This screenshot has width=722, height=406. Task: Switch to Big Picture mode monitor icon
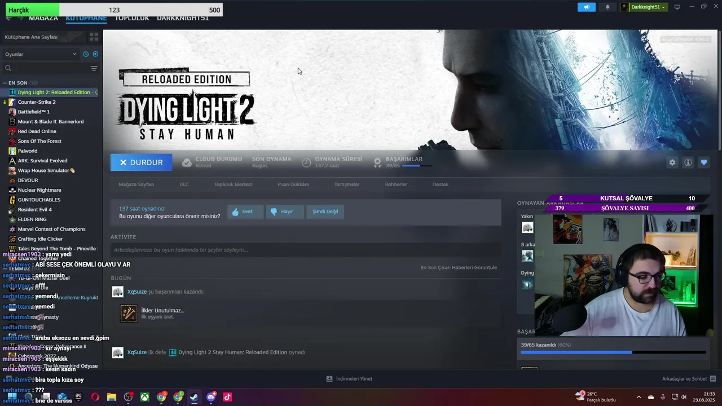[677, 7]
